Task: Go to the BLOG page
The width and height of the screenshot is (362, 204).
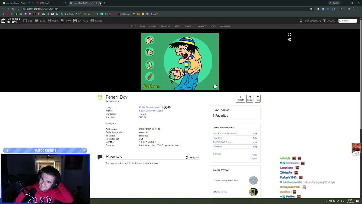Action: (142, 26)
